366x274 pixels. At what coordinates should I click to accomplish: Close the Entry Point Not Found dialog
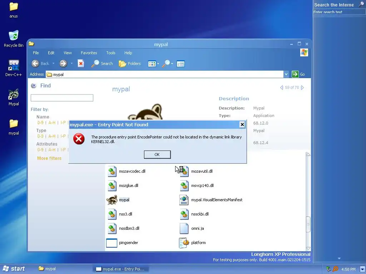click(242, 125)
